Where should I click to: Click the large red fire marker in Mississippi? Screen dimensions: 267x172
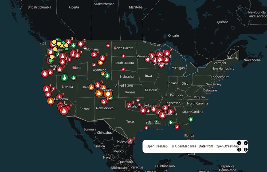[x=162, y=115]
